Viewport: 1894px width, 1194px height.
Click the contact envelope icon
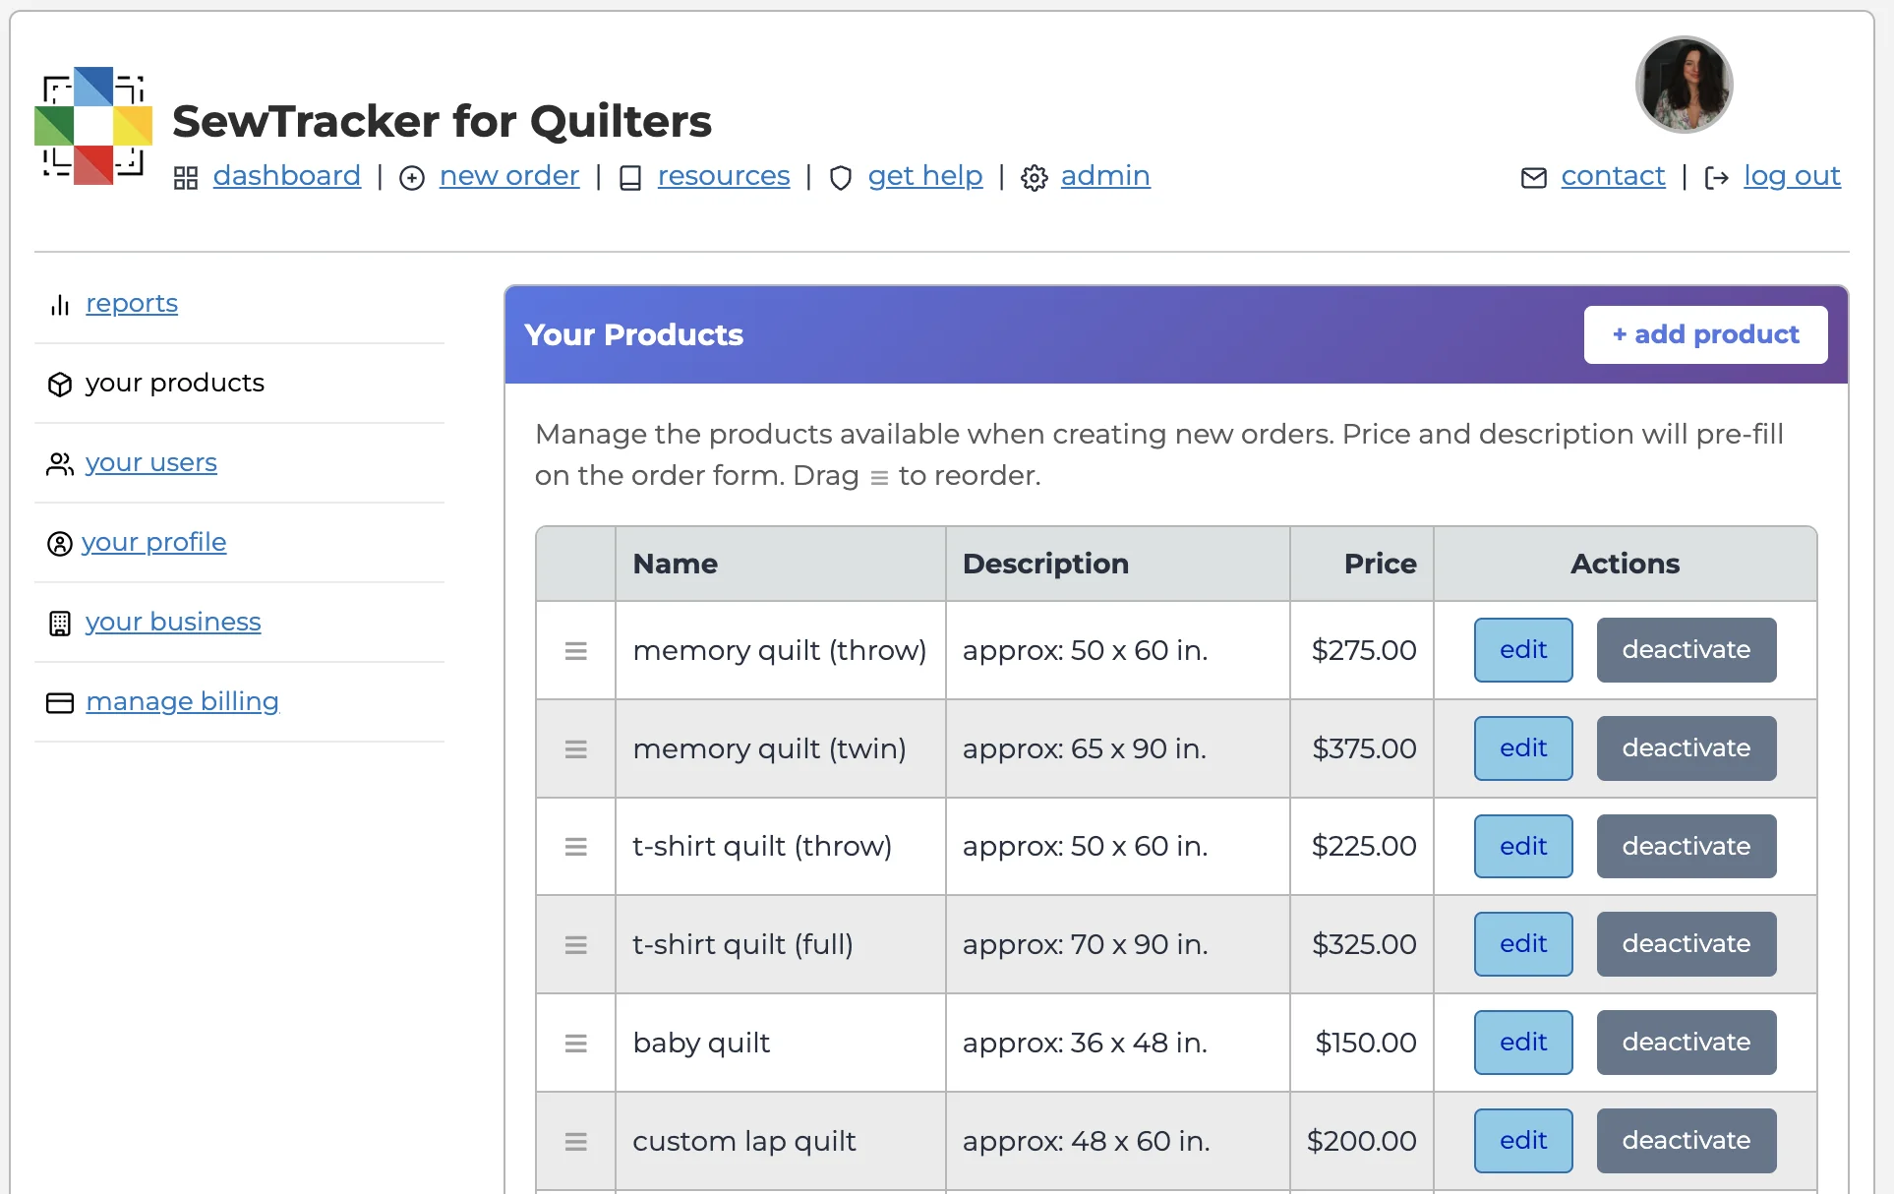(x=1534, y=178)
